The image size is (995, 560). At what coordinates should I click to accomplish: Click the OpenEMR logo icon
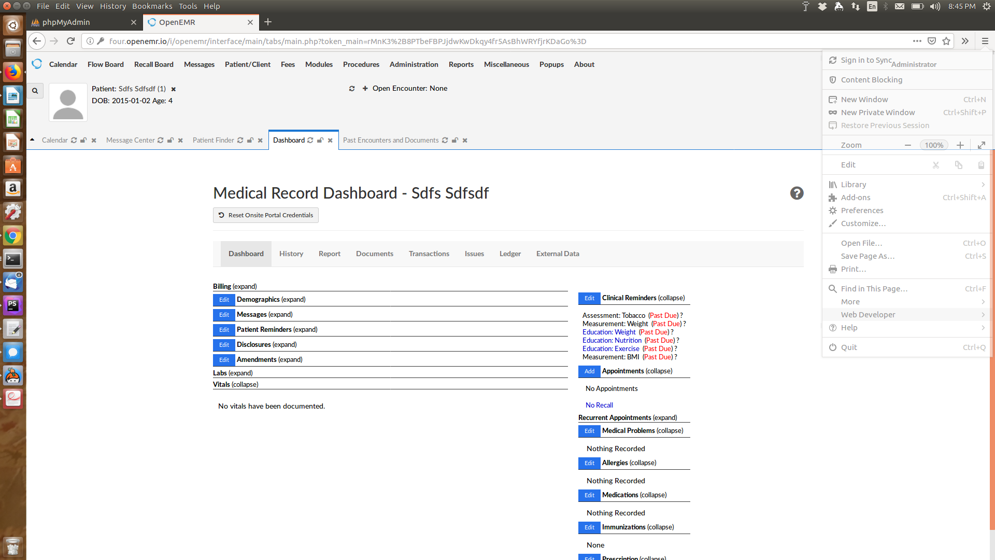tap(37, 64)
